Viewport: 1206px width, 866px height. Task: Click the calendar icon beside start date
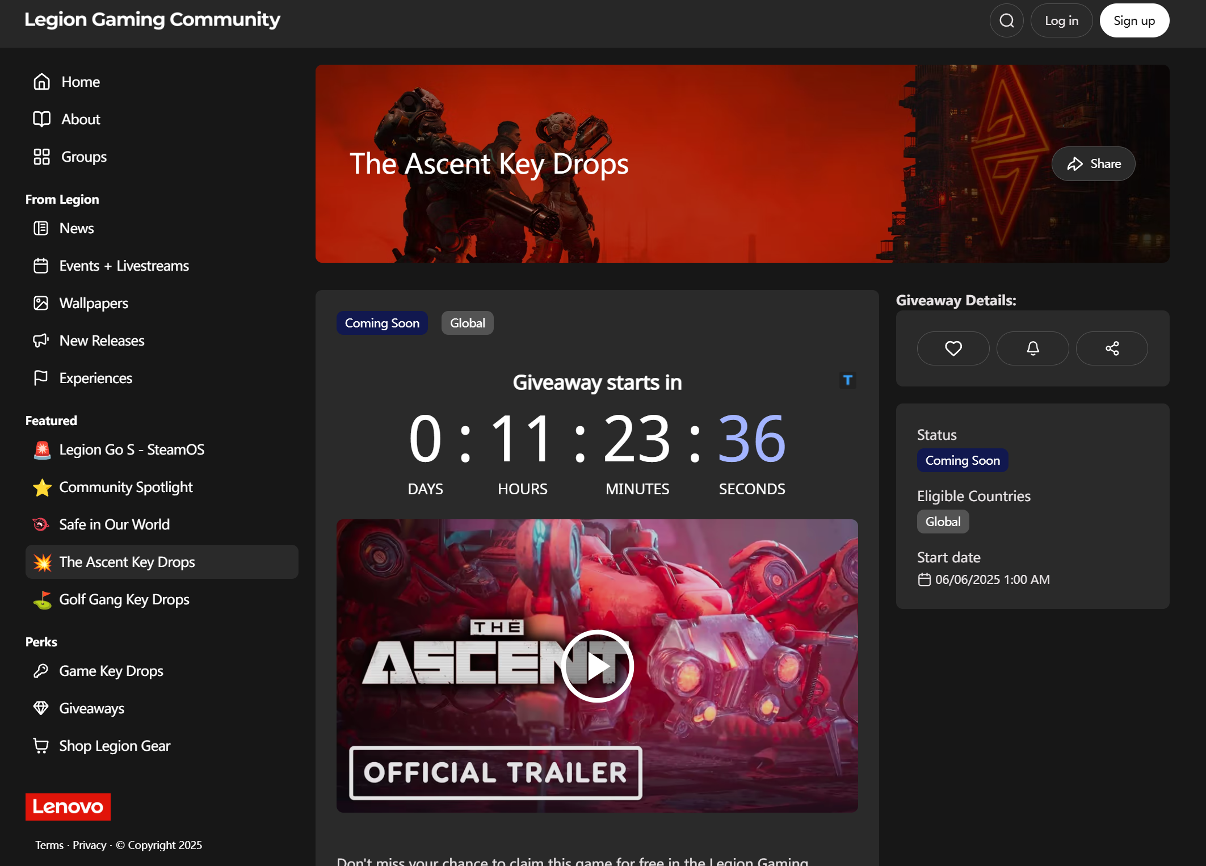point(924,579)
